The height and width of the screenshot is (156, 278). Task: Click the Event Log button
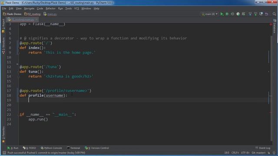click(x=263, y=148)
